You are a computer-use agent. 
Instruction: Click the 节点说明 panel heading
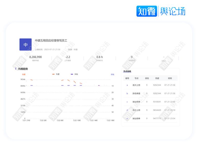coord(127,71)
